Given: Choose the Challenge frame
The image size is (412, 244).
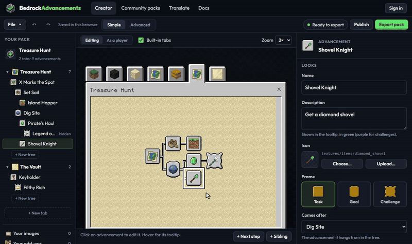Looking at the screenshot, I should [390, 195].
